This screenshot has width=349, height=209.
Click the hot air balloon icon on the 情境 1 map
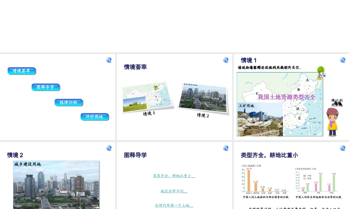tap(321, 73)
